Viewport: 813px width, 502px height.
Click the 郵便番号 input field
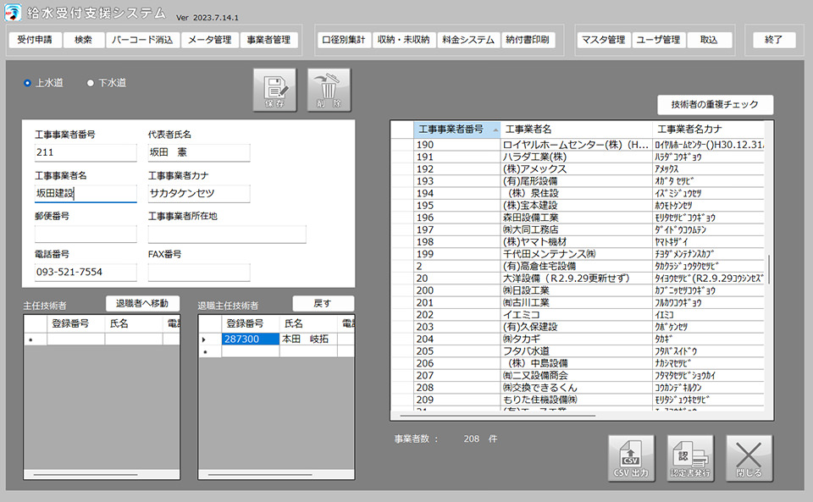pyautogui.click(x=85, y=234)
